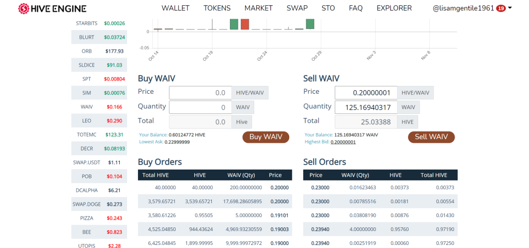Open the notifications badge showing 19
Image resolution: width=529 pixels, height=248 pixels.
point(501,8)
